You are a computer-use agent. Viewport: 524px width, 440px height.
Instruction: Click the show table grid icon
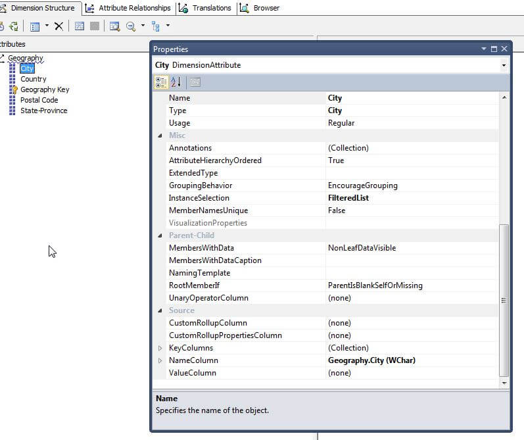point(79,26)
